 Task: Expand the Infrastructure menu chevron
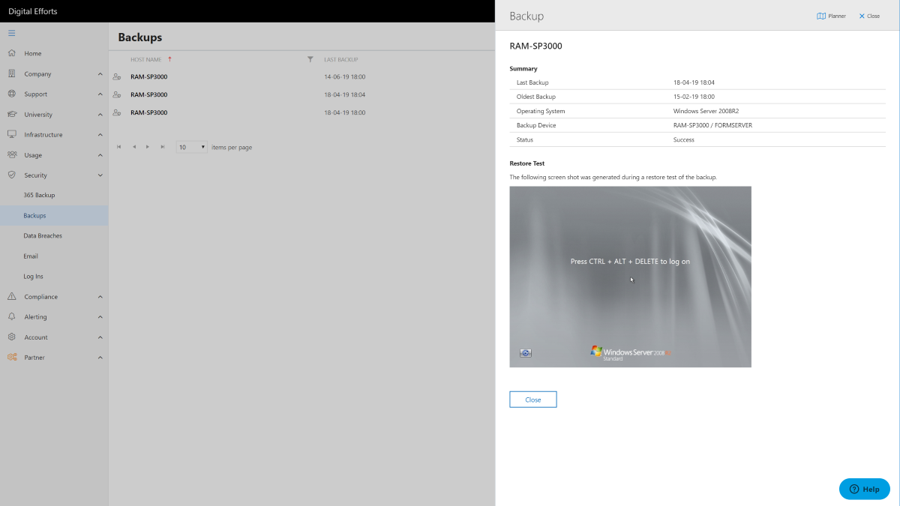tap(100, 134)
